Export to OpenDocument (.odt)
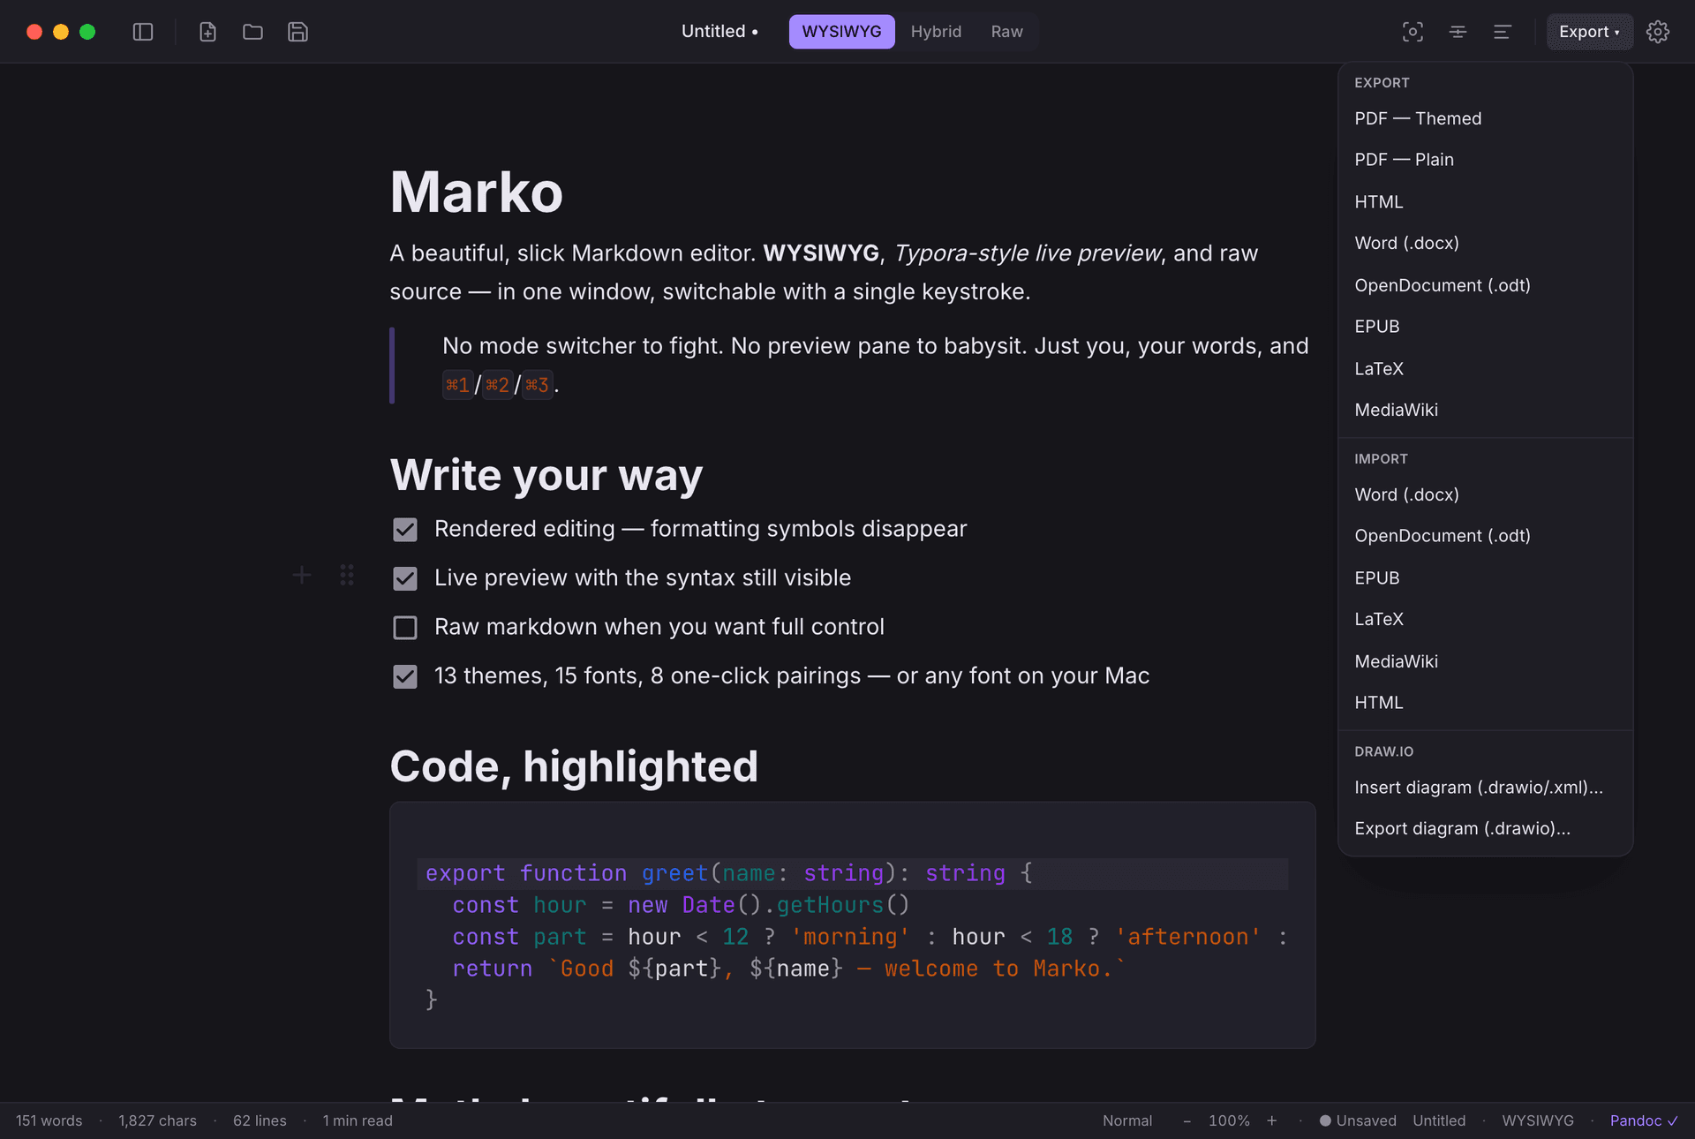Viewport: 1695px width, 1139px height. point(1486,285)
